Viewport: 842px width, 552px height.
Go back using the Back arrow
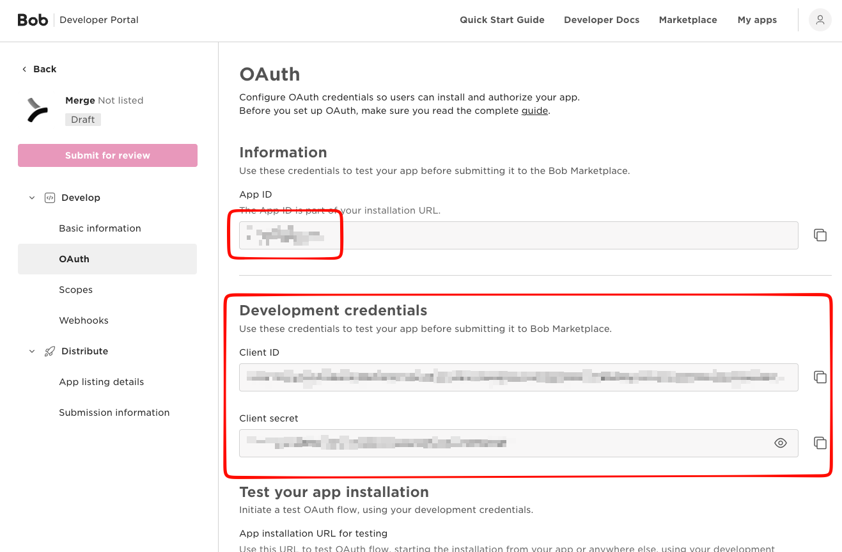(x=24, y=69)
